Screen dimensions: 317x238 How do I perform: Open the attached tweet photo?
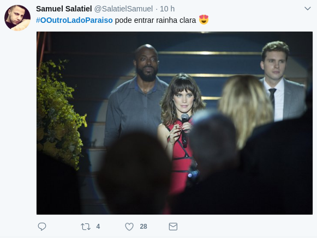[x=175, y=123]
